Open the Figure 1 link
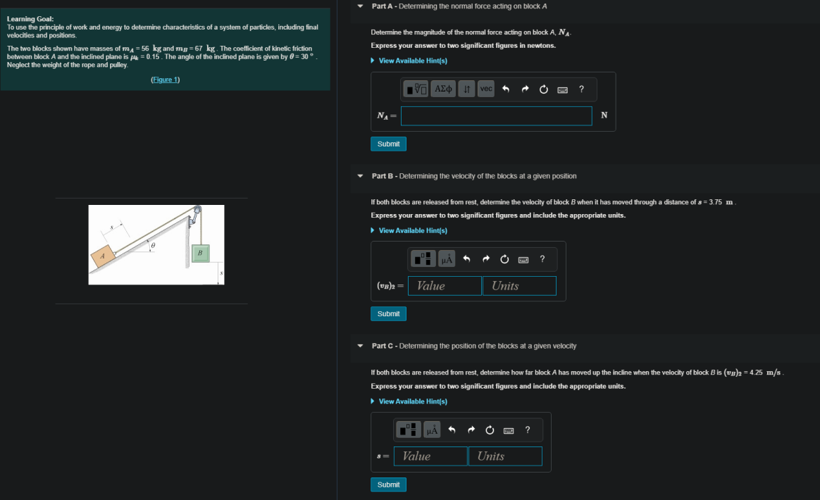 (165, 79)
